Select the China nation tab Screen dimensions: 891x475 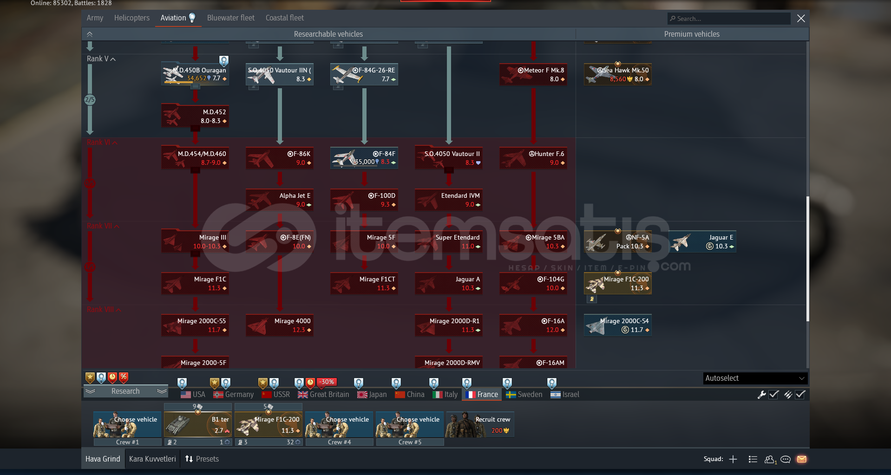410,395
